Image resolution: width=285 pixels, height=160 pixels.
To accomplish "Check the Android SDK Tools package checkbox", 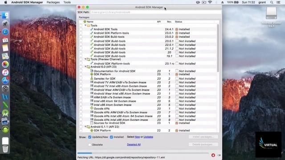I will (81, 29).
